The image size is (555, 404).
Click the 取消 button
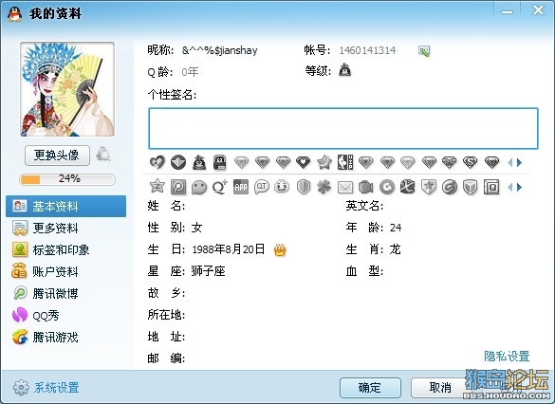click(440, 388)
